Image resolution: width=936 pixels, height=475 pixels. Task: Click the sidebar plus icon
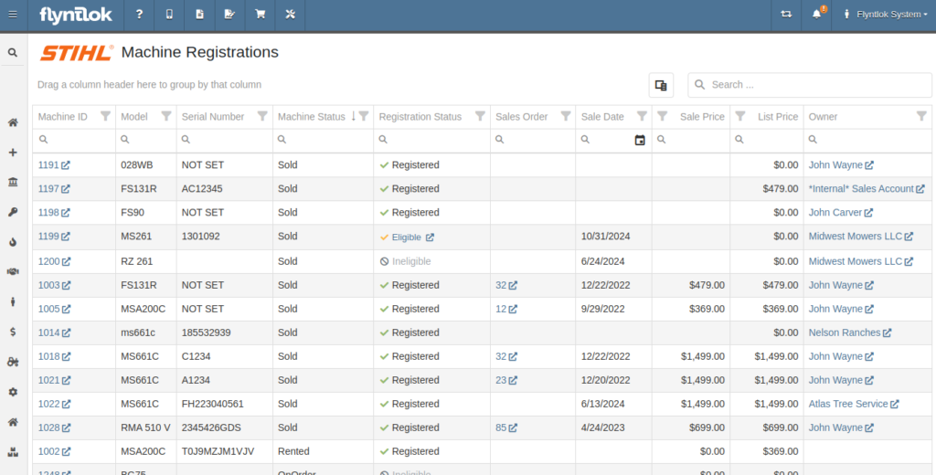tap(13, 153)
